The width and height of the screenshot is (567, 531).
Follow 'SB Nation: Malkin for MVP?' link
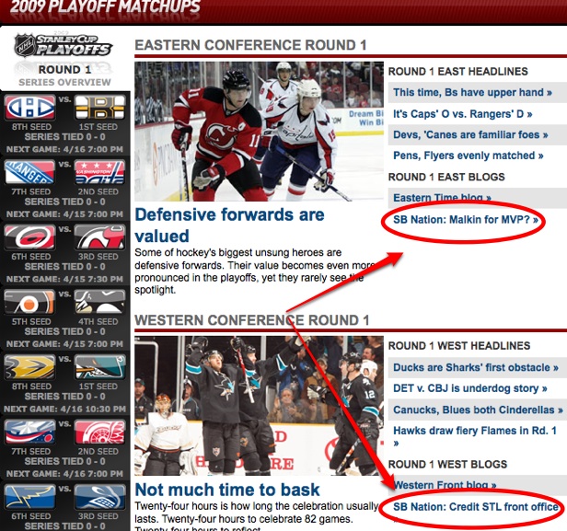[466, 220]
